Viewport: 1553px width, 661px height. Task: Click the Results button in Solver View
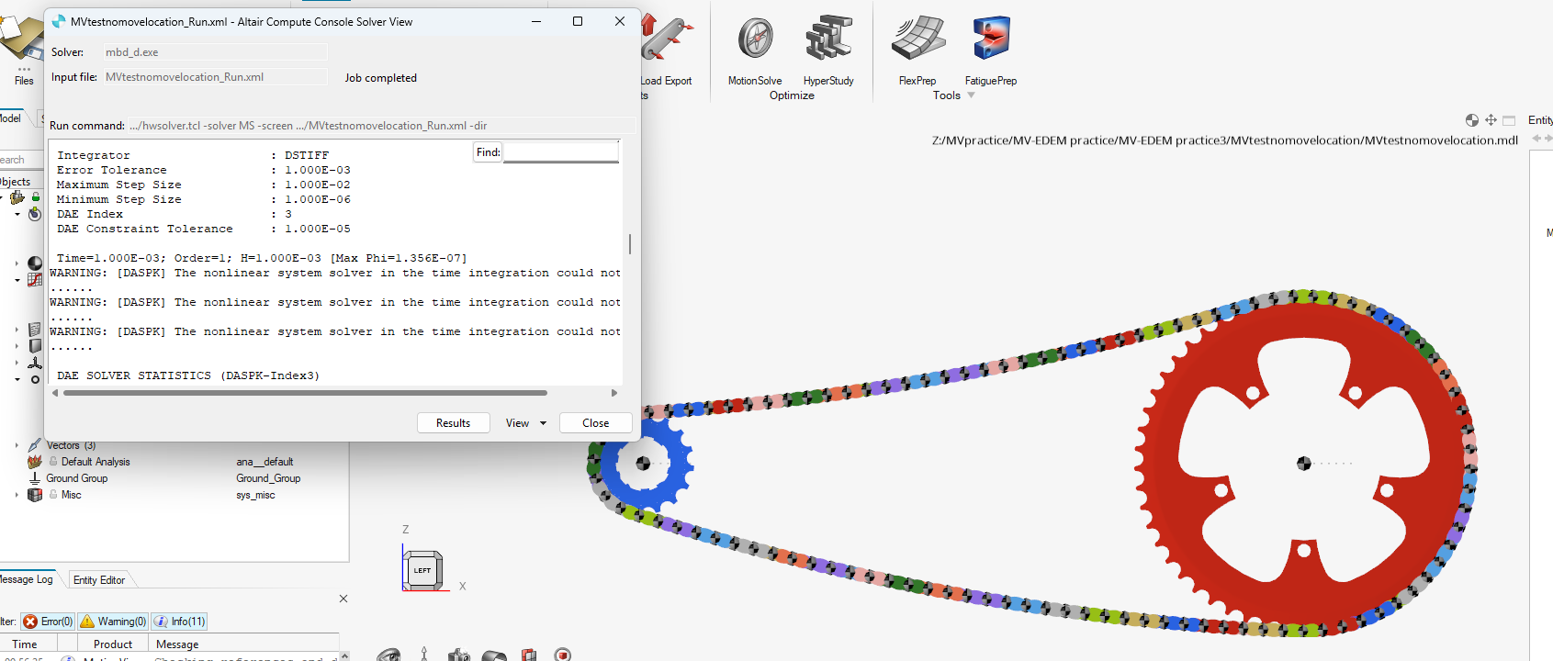(x=453, y=423)
